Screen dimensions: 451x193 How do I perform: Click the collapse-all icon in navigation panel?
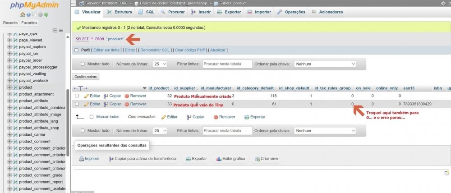[x=55, y=30]
